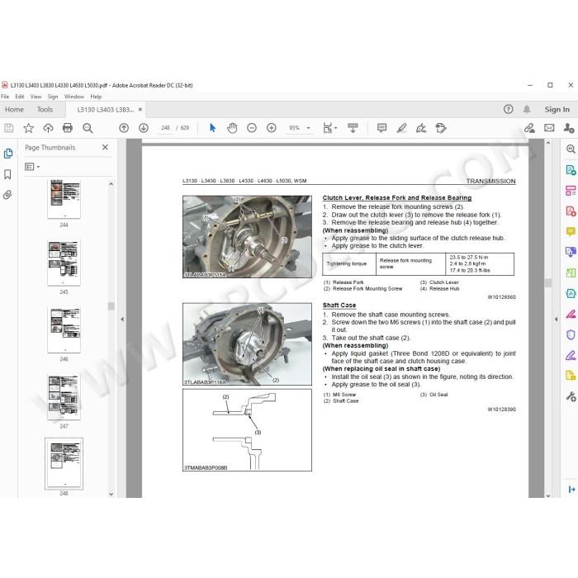This screenshot has height=578, width=578.
Task: Add a comment note tool
Action: point(381,128)
